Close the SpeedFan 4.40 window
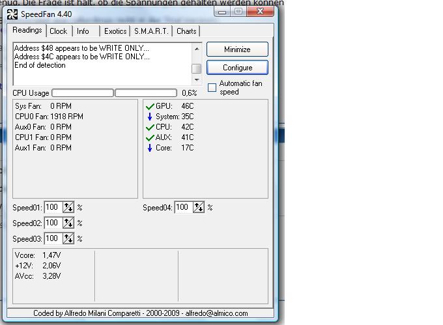The height and width of the screenshot is (325, 443). click(x=260, y=12)
